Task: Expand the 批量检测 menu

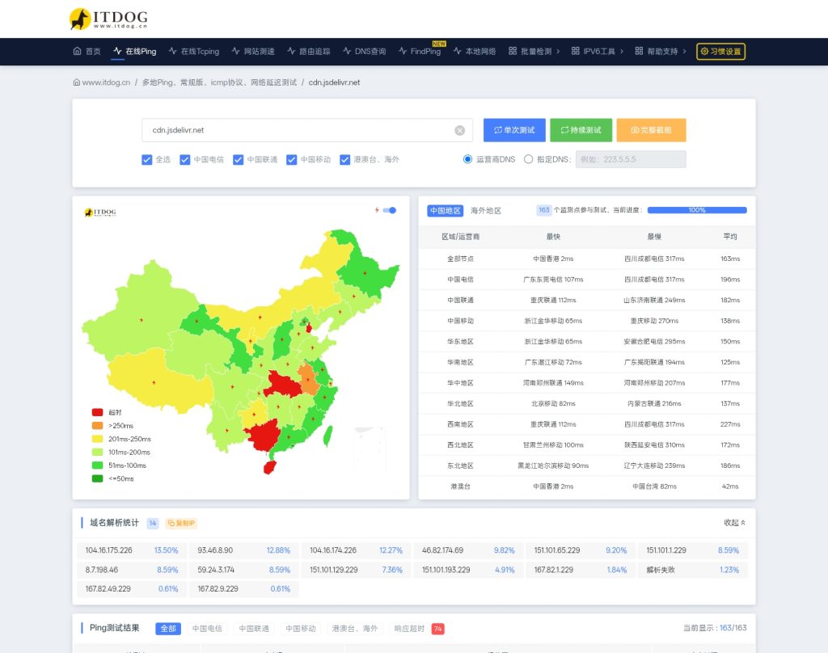Action: (534, 51)
